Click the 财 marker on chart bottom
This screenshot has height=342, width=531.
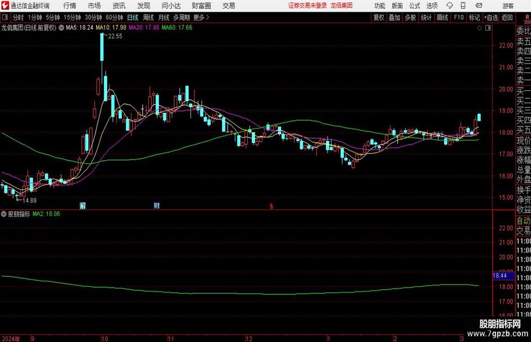tap(156, 206)
